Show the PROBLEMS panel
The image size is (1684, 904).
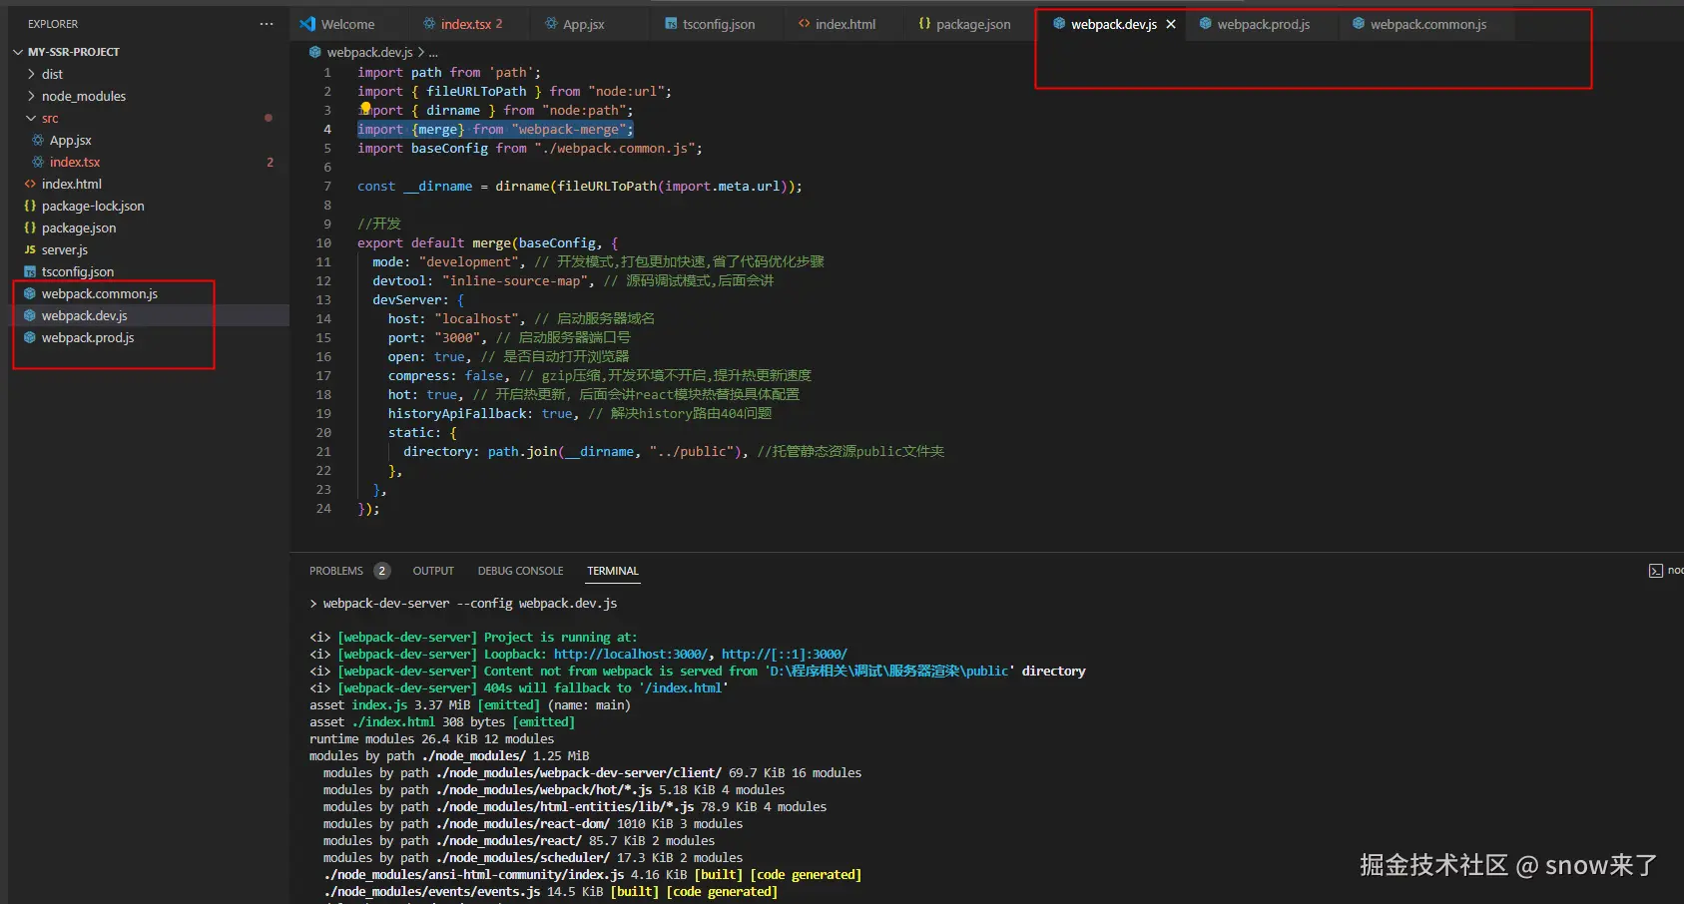coord(336,571)
